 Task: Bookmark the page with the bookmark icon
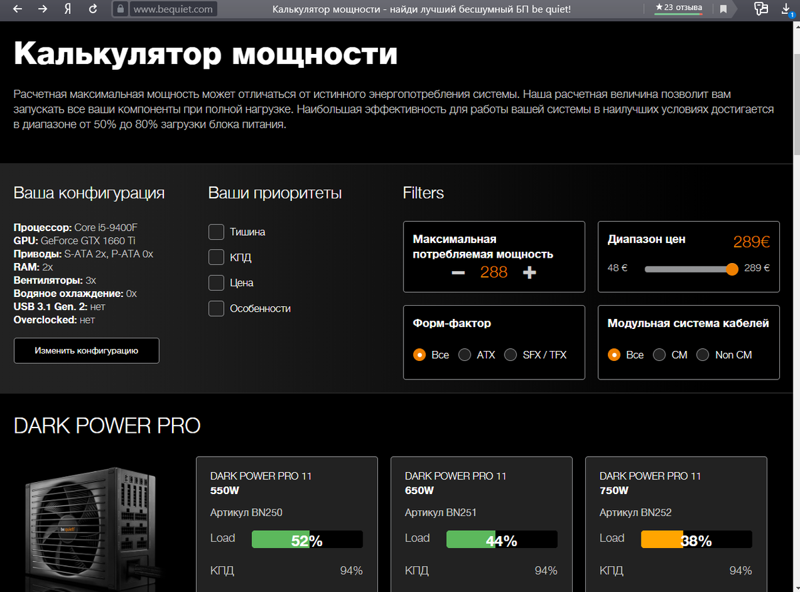pyautogui.click(x=723, y=9)
